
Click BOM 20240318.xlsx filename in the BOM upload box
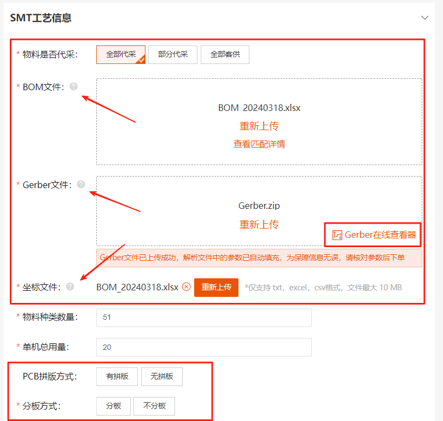pos(259,108)
